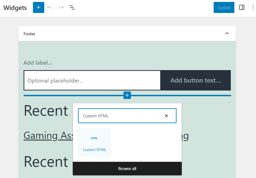The height and width of the screenshot is (178, 256).
Task: Click the Optional placeholder input field
Action: (91, 80)
